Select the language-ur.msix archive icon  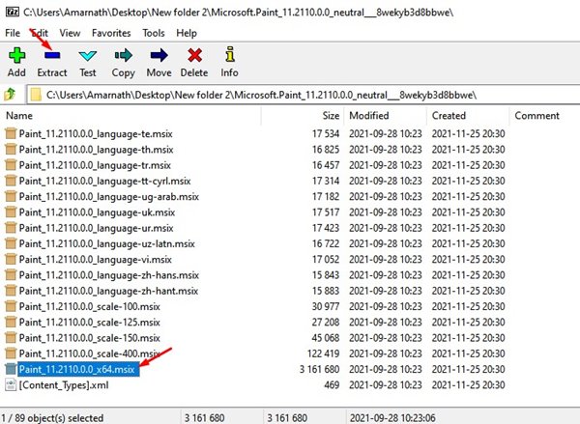[x=11, y=228]
